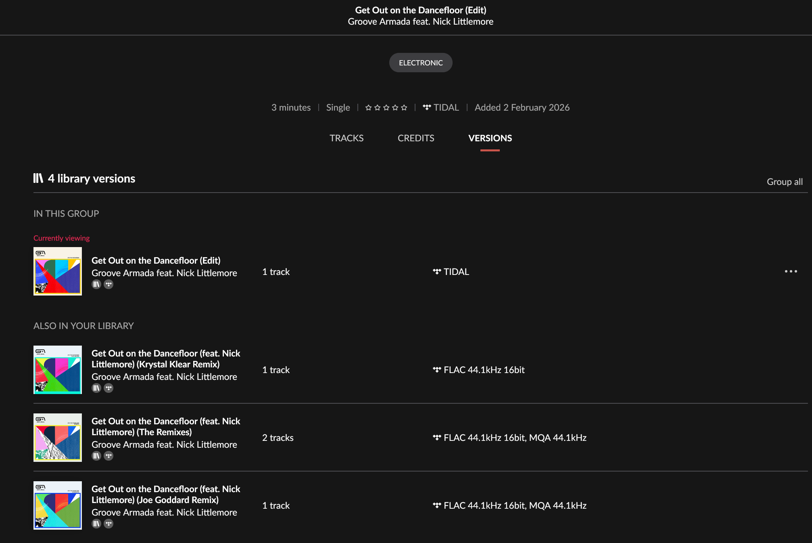Switch to the TRACKS tab
Screen dimensions: 812x543
click(x=347, y=138)
